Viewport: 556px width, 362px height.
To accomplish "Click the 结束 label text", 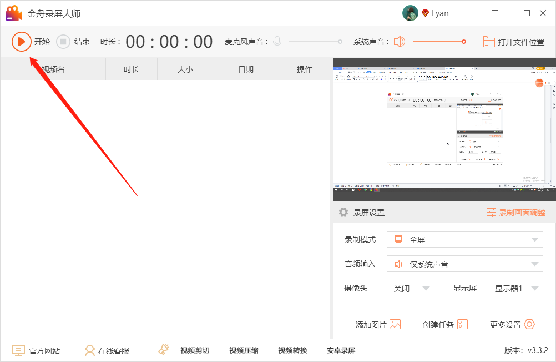I will [82, 42].
